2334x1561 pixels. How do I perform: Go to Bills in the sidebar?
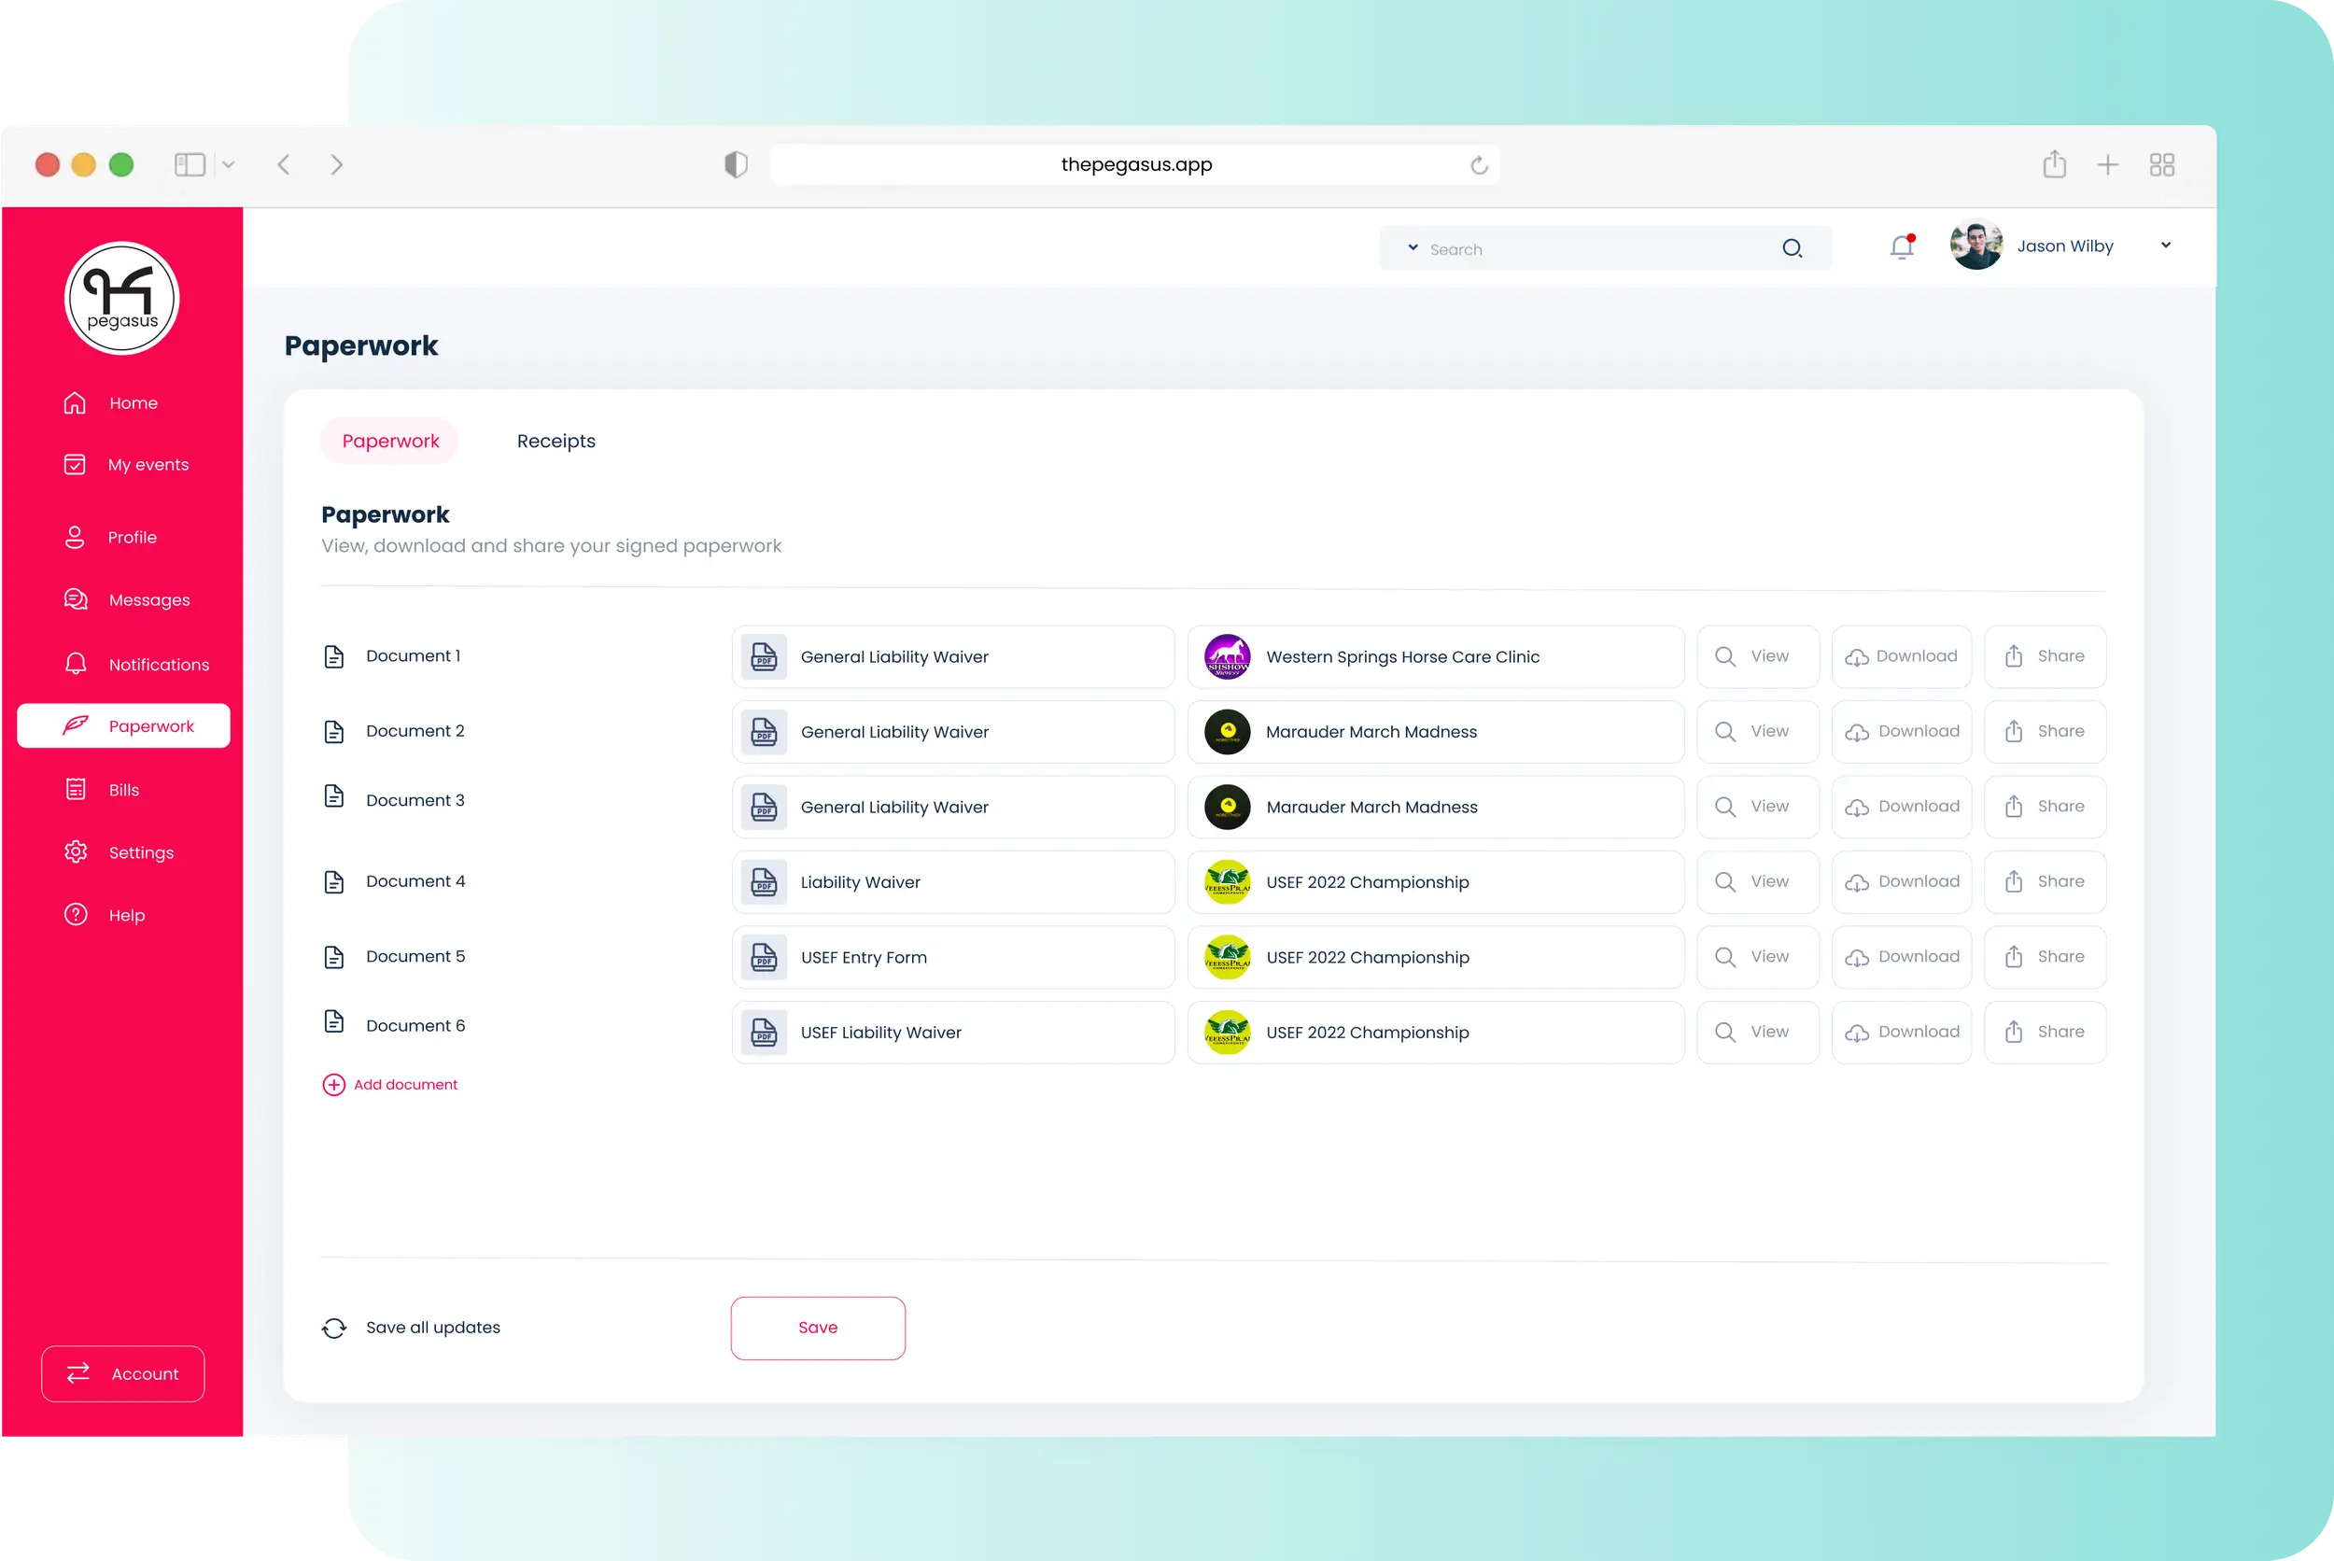[123, 790]
